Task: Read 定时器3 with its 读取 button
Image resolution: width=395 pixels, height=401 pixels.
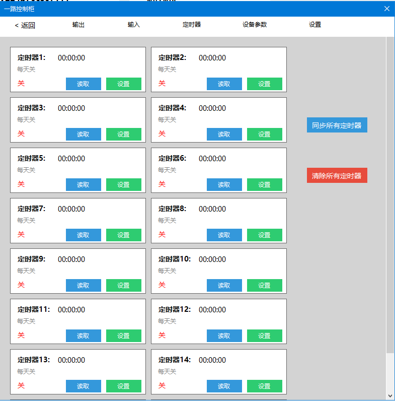Action: point(84,135)
